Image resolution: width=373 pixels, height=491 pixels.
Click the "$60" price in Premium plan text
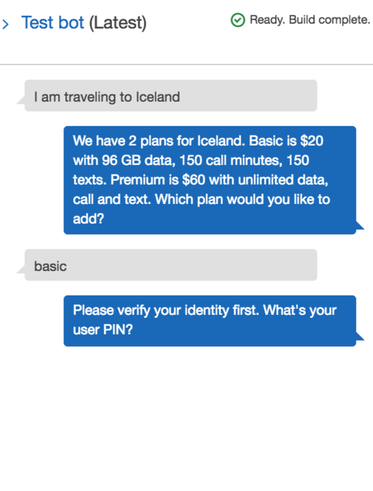pyautogui.click(x=194, y=180)
